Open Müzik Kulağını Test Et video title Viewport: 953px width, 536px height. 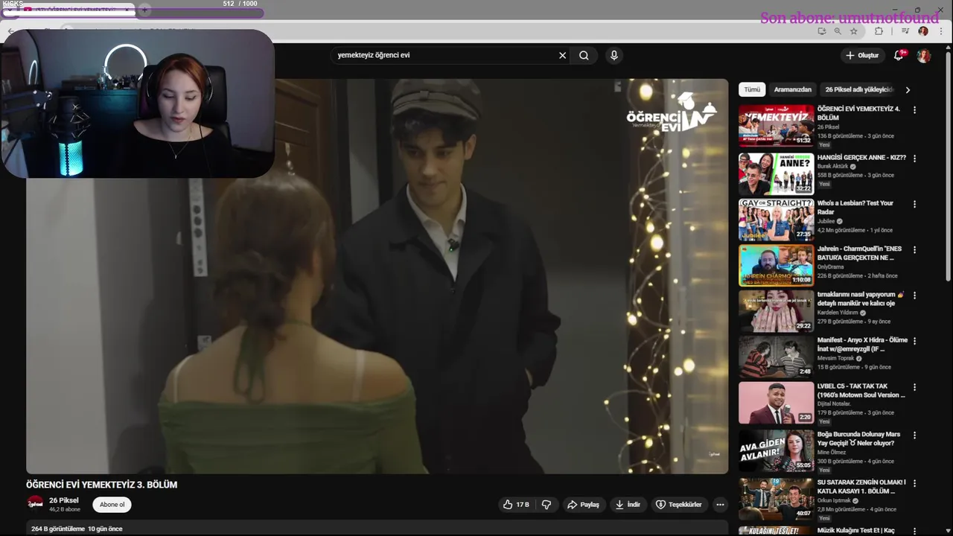coord(856,531)
